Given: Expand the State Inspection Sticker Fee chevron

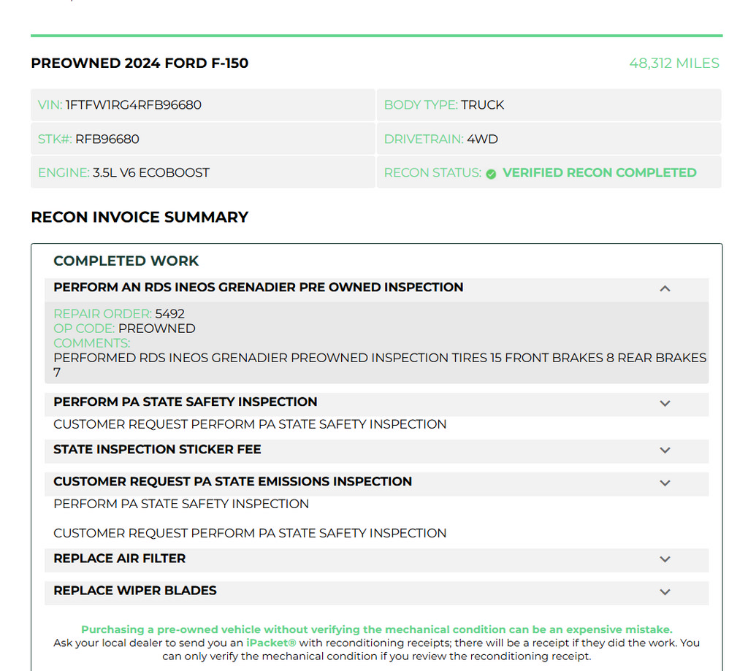Looking at the screenshot, I should 665,450.
